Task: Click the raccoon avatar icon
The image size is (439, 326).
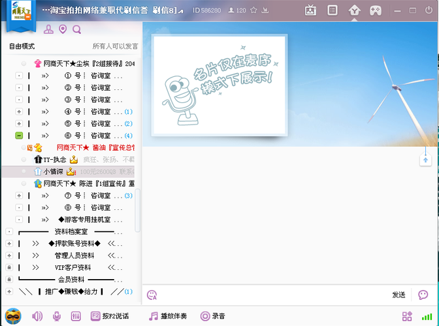Action: (x=13, y=316)
